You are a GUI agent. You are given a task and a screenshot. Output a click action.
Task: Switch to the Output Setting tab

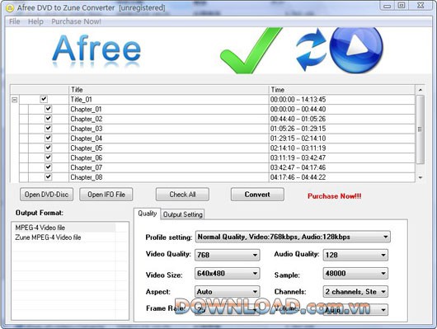pyautogui.click(x=182, y=214)
